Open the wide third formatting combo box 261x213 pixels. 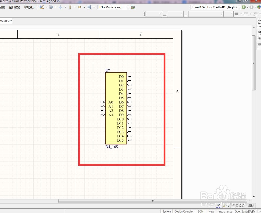pos(206,14)
